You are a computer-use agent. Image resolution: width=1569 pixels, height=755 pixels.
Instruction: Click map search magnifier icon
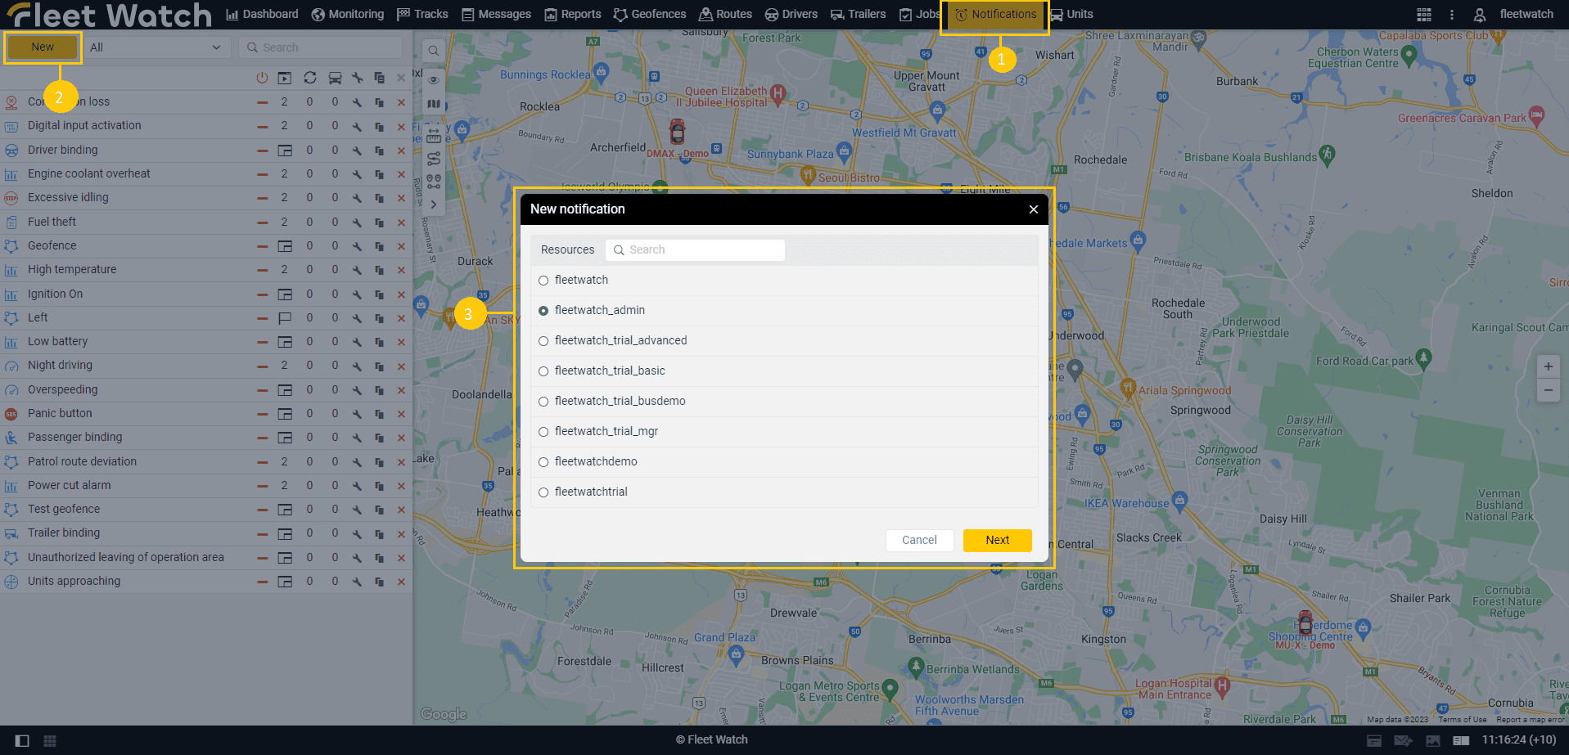[434, 51]
